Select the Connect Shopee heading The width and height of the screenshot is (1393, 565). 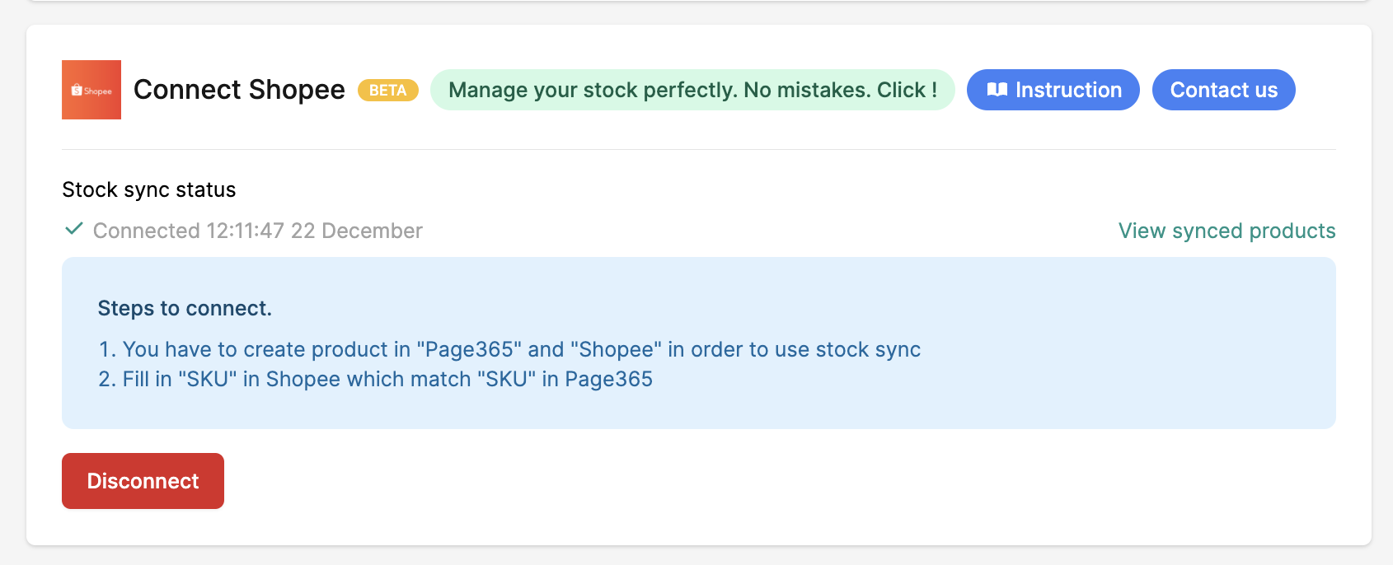point(239,90)
